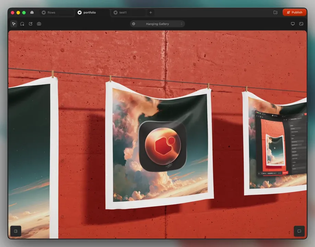Click the Publish button
Viewport: 315px width, 247px height.
pos(294,12)
